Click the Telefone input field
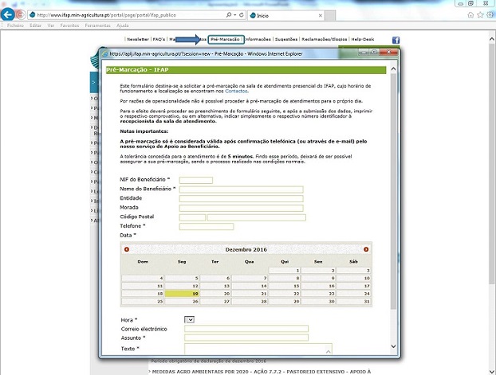The height and width of the screenshot is (375, 496). (x=207, y=227)
